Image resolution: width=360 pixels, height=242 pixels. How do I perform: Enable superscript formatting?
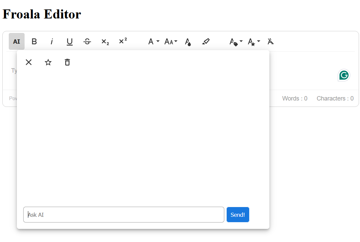click(x=123, y=41)
